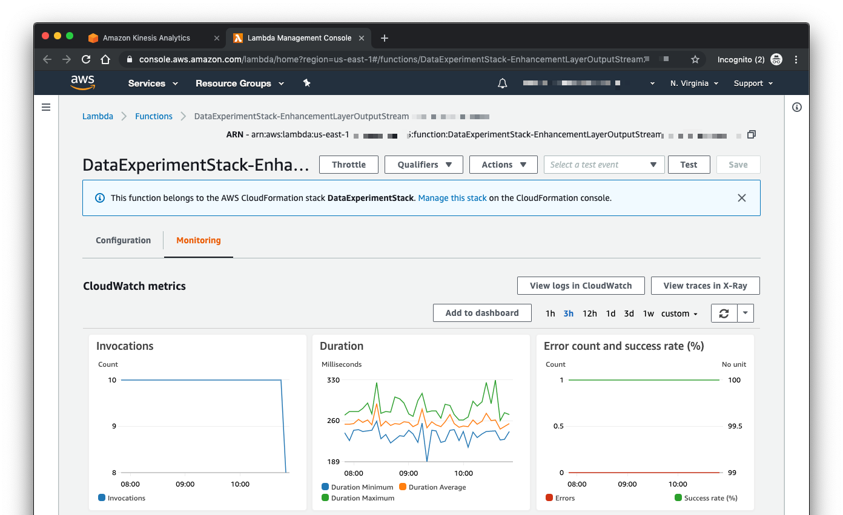Go back using browser back arrow
Image resolution: width=843 pixels, height=515 pixels.
click(x=47, y=59)
